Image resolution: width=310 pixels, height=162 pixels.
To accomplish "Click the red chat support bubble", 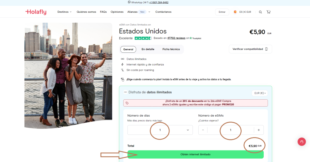I will click(x=302, y=142).
